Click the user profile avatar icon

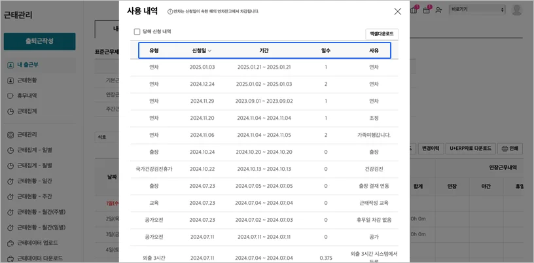[517, 10]
